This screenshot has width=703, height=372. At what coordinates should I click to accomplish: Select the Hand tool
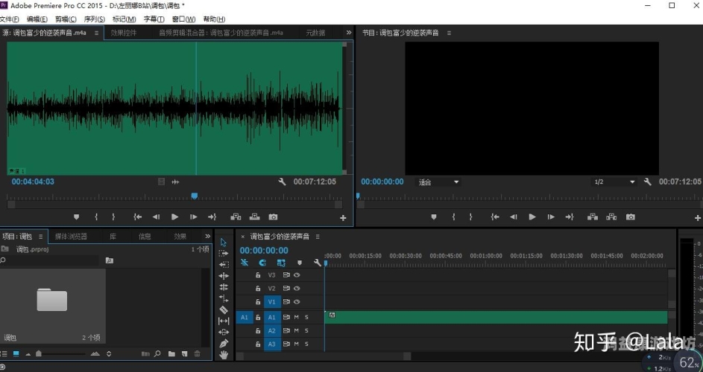[224, 355]
